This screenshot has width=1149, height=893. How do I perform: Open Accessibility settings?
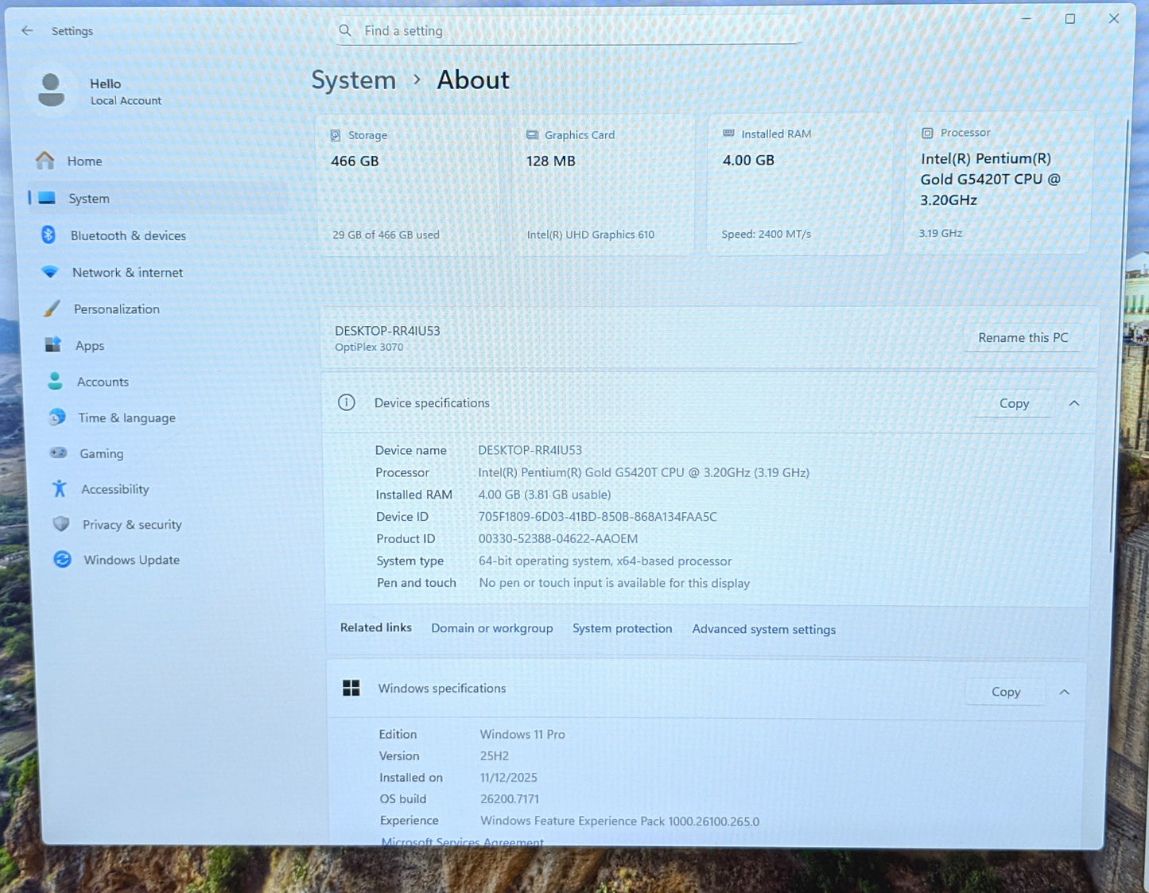click(115, 489)
